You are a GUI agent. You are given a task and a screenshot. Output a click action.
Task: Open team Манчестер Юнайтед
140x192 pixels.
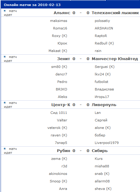(x=115, y=59)
